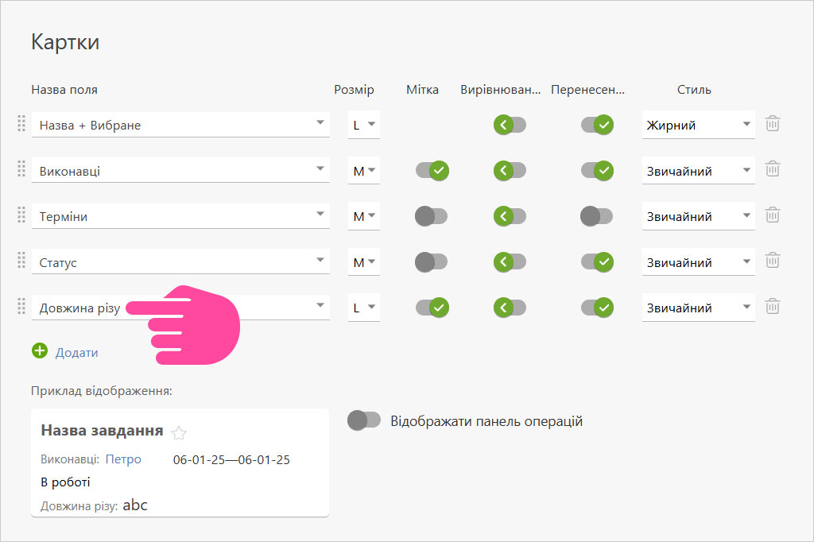Click drag handle beside Статус
Screen dimensions: 814x542
(x=21, y=260)
